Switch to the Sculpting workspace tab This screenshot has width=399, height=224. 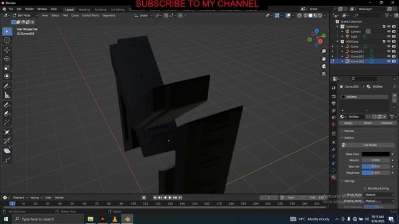(100, 10)
